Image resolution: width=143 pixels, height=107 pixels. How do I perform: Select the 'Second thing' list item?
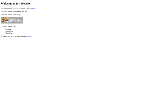pos(9,31)
